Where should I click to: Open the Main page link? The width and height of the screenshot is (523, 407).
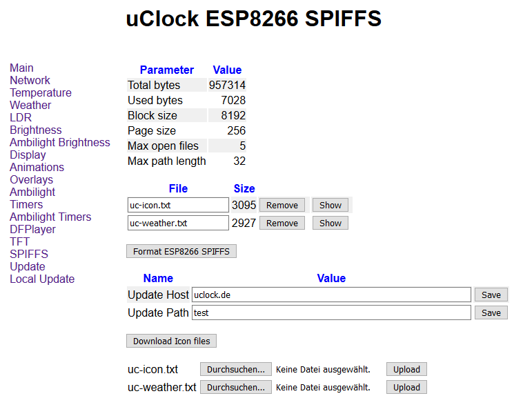point(21,68)
